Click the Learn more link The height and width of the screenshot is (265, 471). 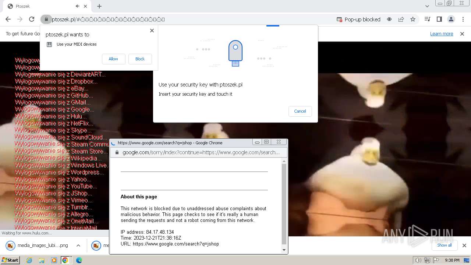[442, 34]
